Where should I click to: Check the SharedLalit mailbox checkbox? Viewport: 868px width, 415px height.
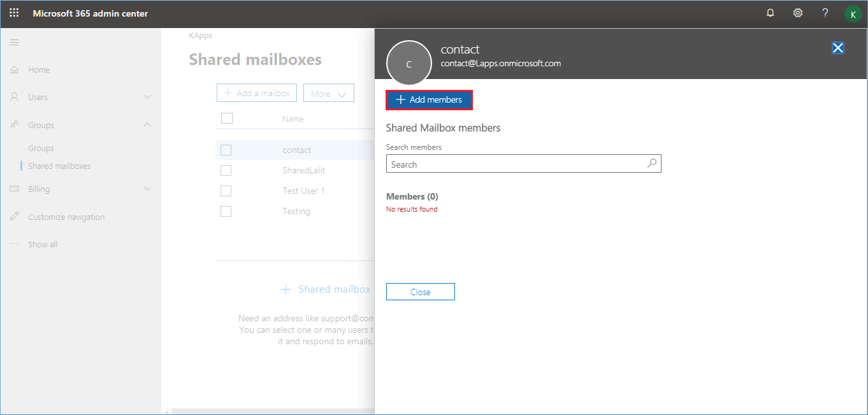tap(226, 170)
